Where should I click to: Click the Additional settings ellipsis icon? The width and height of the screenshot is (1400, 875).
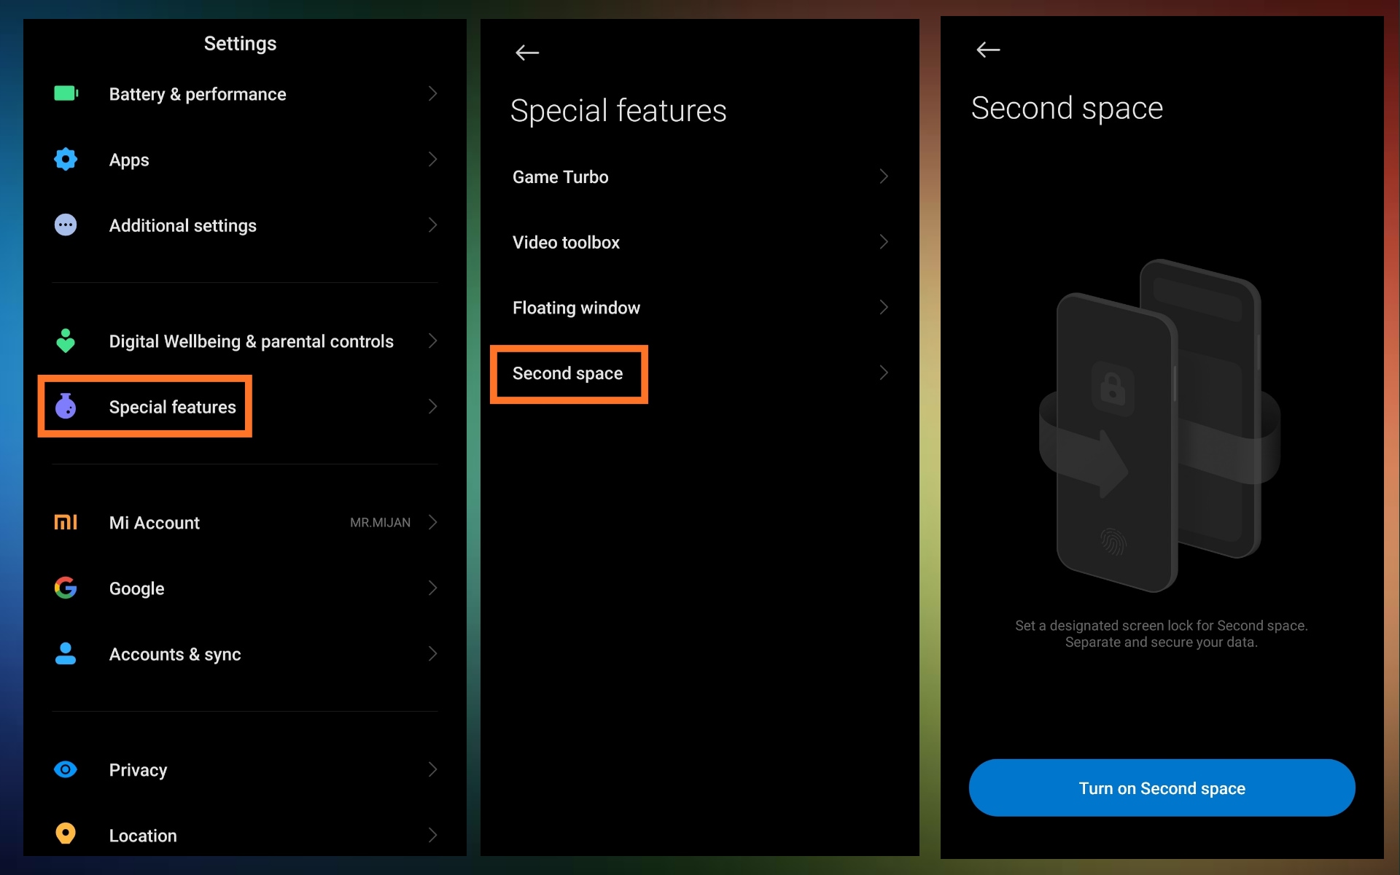click(x=66, y=225)
